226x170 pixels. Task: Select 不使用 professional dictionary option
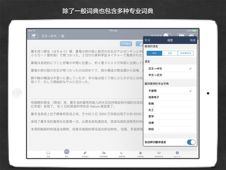pyautogui.click(x=170, y=91)
